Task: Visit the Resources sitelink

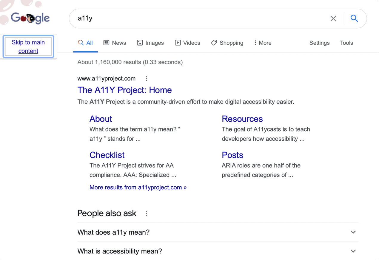Action: (x=242, y=119)
